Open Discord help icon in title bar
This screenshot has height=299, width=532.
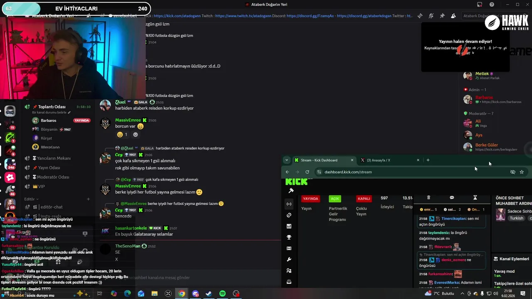pyautogui.click(x=492, y=5)
